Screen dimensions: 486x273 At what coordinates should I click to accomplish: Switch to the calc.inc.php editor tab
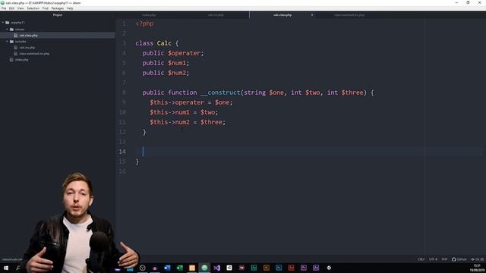pyautogui.click(x=216, y=15)
